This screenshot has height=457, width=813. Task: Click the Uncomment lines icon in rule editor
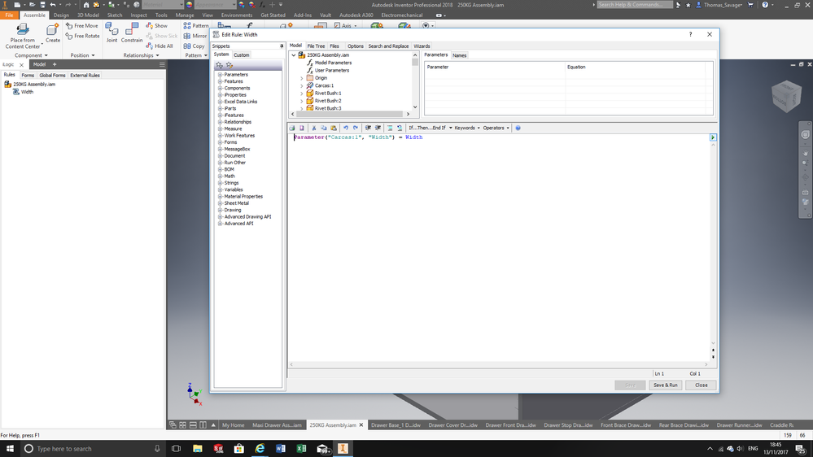[x=400, y=128]
